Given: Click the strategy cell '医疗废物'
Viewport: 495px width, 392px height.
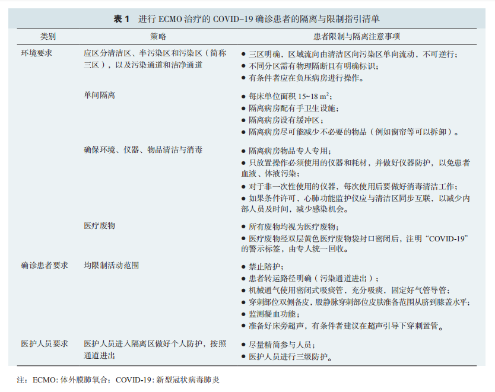Looking at the screenshot, I should tap(100, 225).
